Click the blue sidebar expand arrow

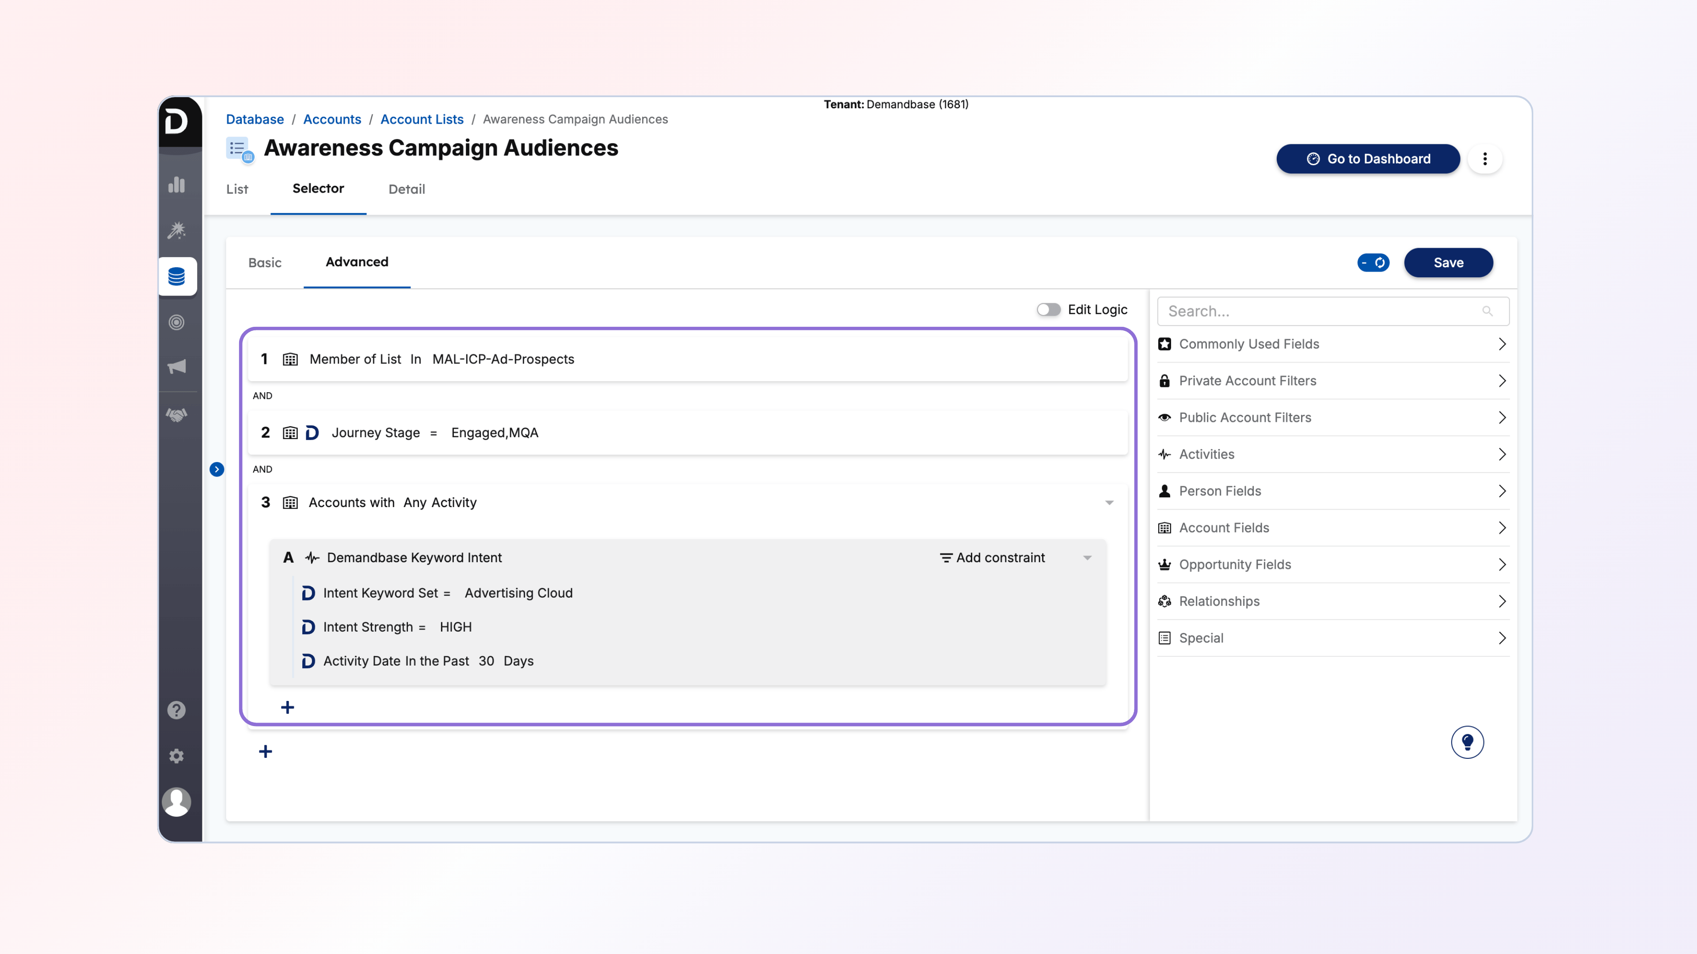(x=217, y=469)
